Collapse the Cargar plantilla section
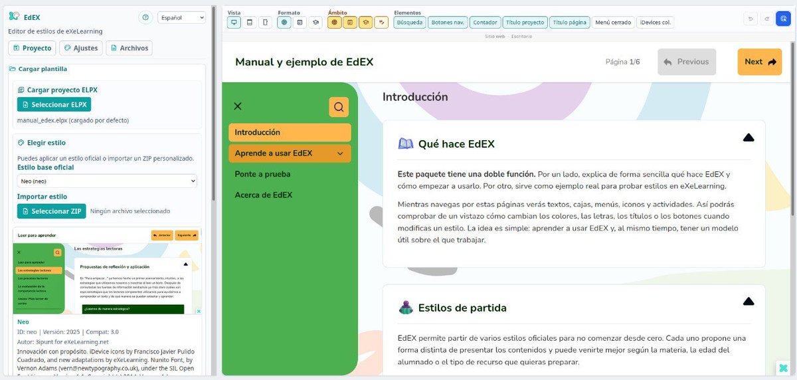Screen dimensions: 797x380 click(38, 68)
